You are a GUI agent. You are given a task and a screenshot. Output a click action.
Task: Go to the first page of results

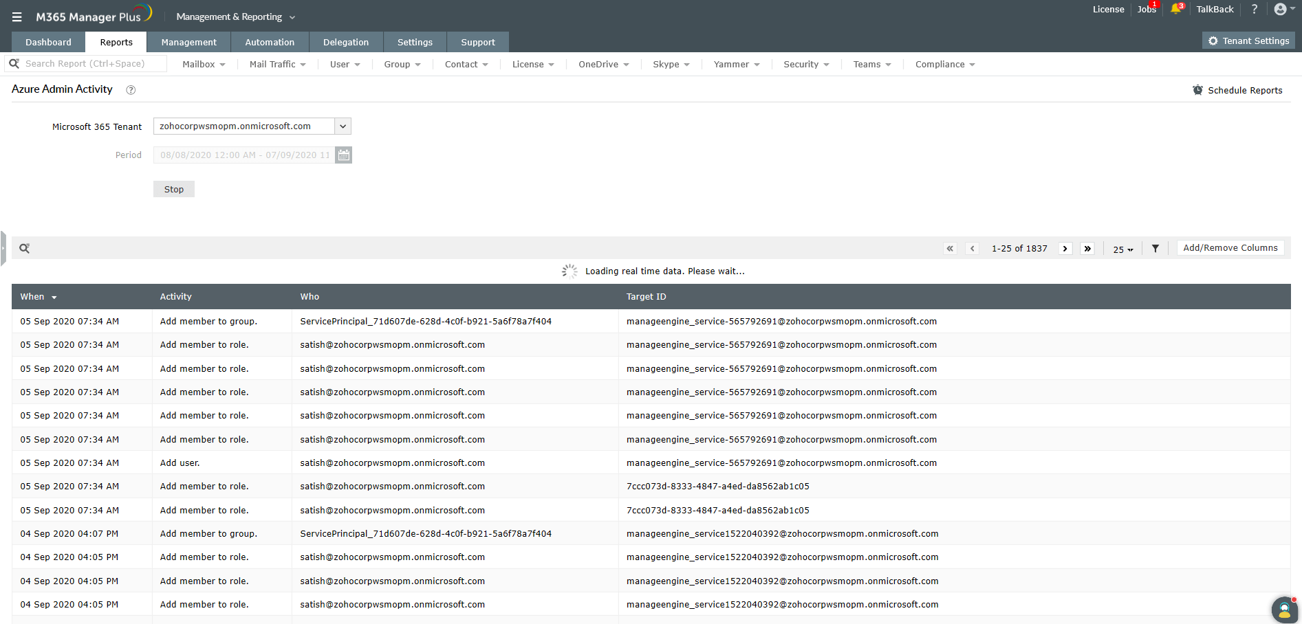[950, 249]
